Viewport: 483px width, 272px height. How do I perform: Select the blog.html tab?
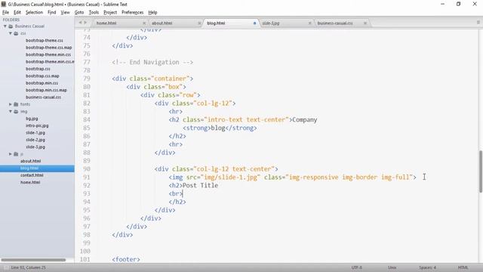(x=216, y=23)
